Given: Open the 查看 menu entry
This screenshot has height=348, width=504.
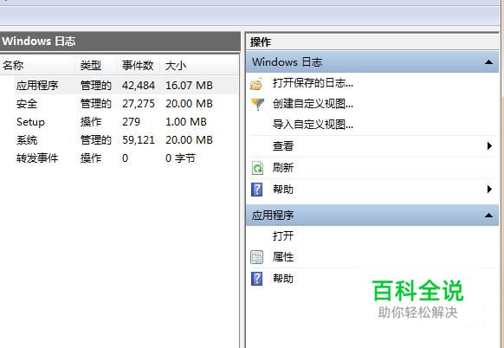Looking at the screenshot, I should click(283, 146).
